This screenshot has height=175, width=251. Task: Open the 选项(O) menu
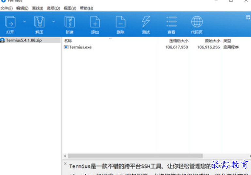(53, 8)
